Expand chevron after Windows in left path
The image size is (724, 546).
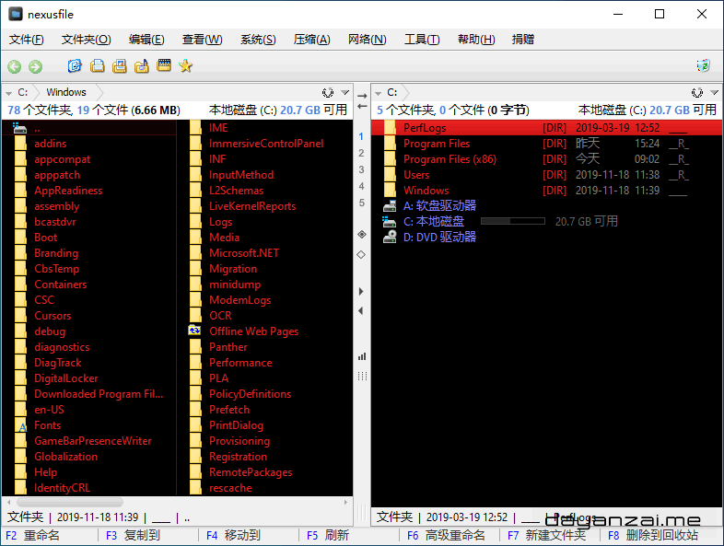[99, 93]
